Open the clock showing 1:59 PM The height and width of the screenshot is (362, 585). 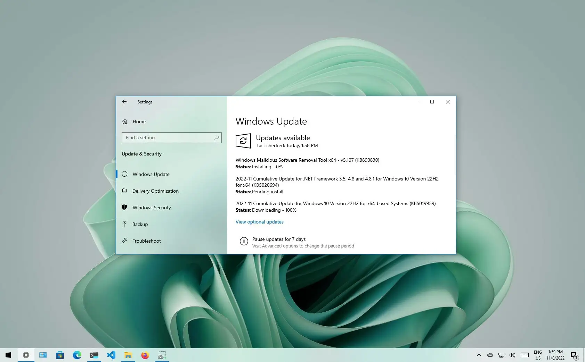pos(555,355)
